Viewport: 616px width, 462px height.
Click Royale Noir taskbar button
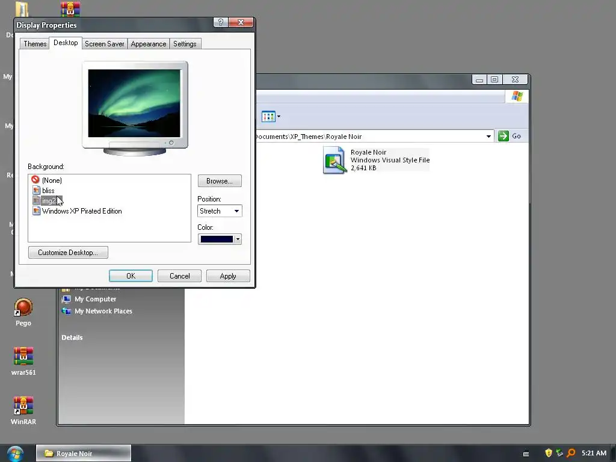tap(84, 454)
